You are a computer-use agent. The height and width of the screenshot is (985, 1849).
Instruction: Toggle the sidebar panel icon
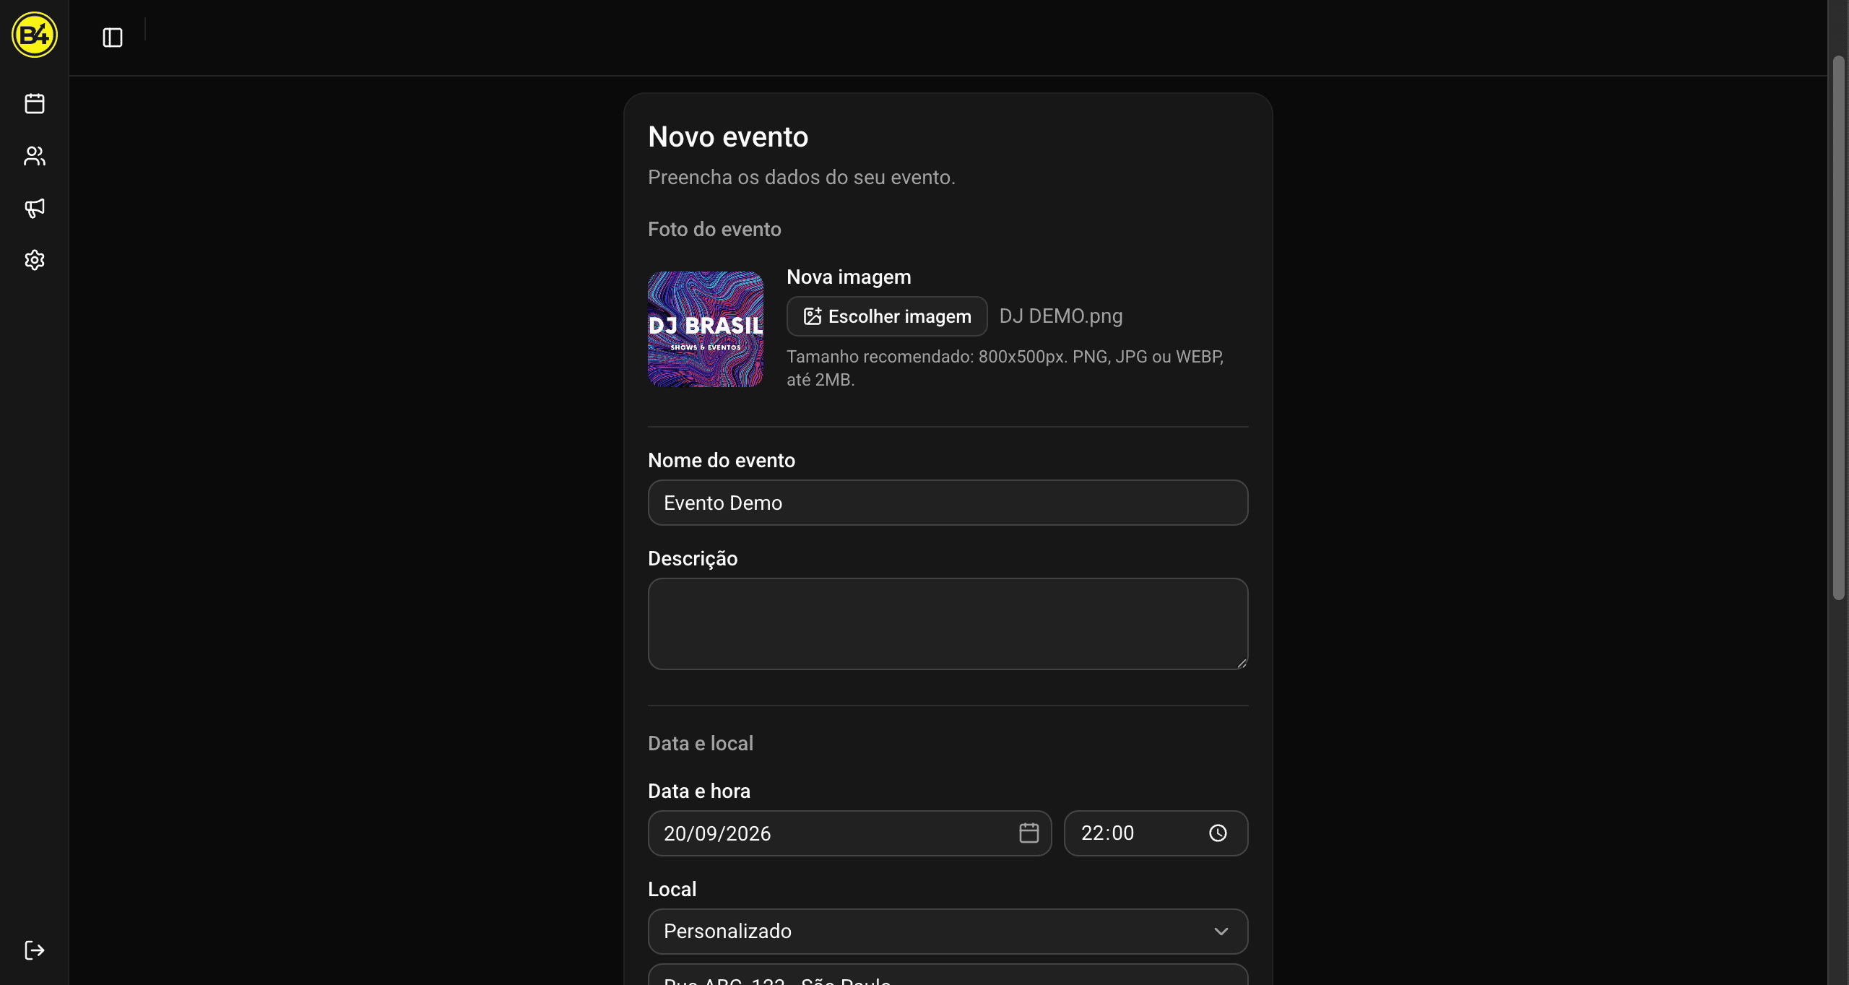coord(113,38)
